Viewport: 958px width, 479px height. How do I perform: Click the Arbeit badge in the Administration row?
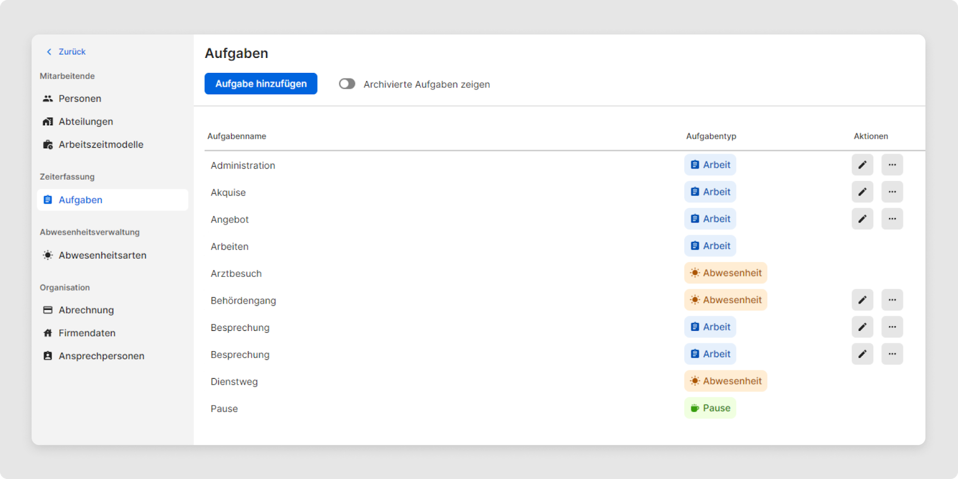[x=710, y=165]
